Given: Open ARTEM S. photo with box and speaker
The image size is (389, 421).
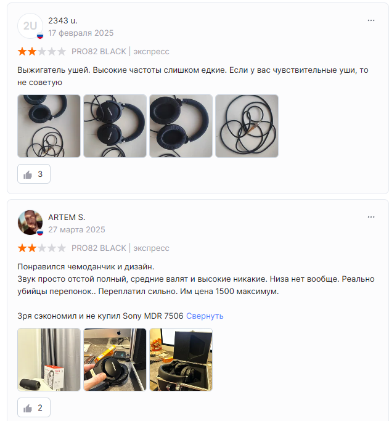Looking at the screenshot, I should (49, 359).
